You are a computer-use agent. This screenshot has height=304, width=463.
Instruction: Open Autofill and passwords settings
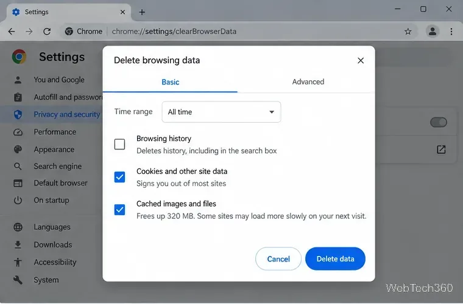click(68, 97)
